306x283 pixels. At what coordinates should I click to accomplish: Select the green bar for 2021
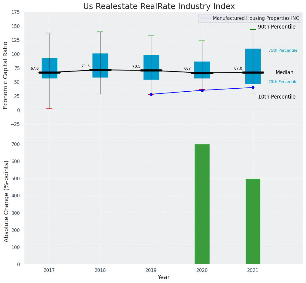tap(253, 221)
